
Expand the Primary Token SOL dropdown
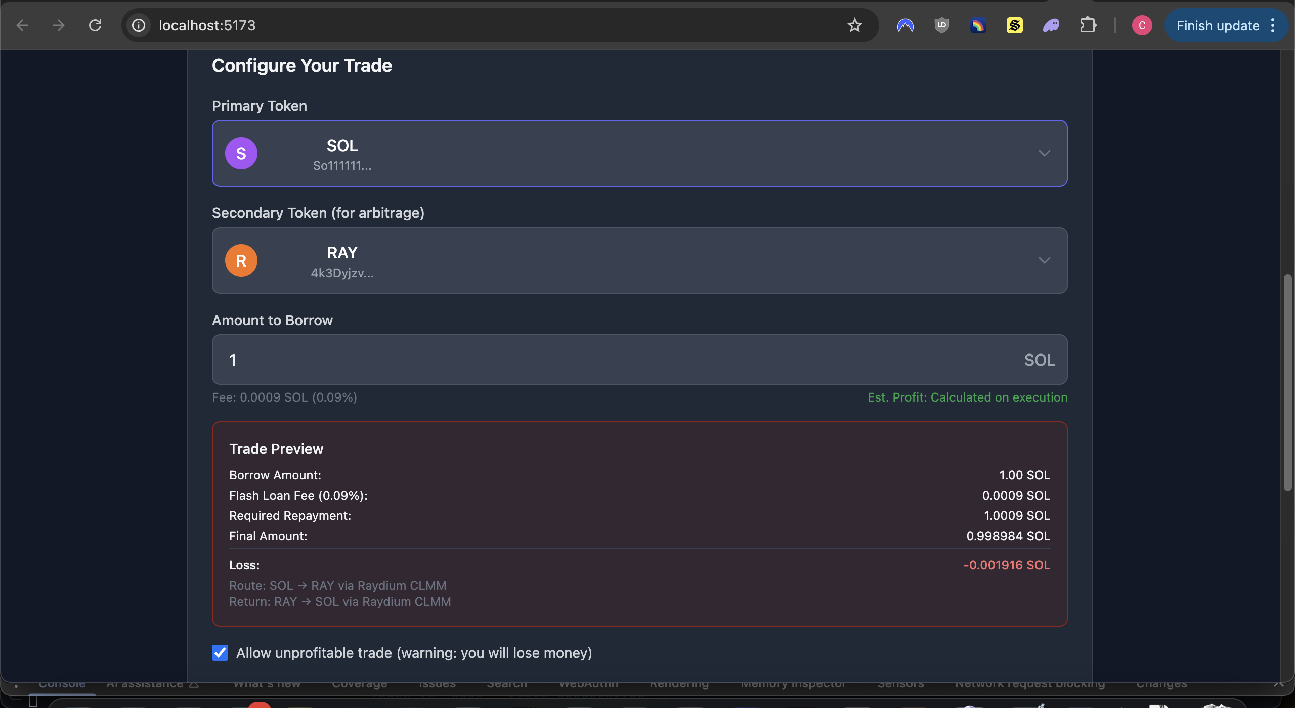click(640, 153)
